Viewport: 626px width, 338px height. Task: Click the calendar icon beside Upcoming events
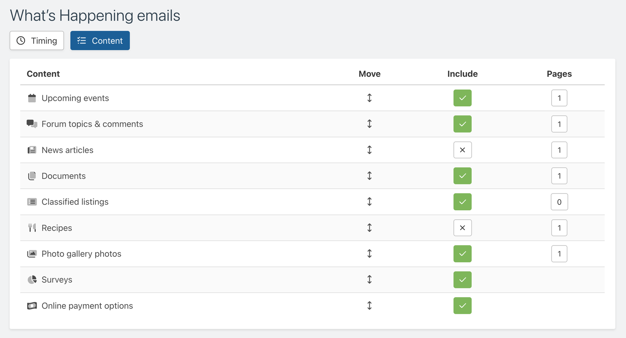pyautogui.click(x=32, y=98)
